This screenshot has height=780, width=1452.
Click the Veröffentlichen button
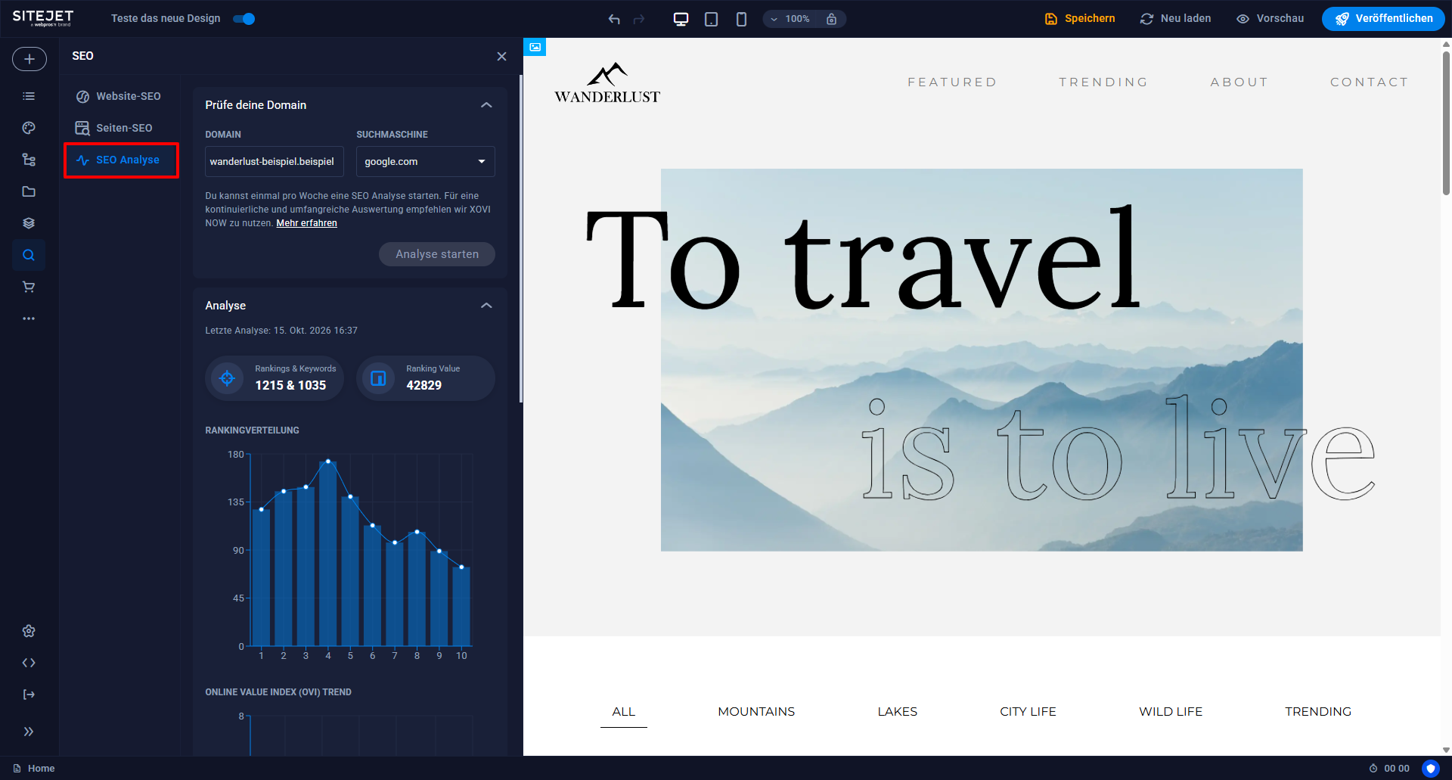(1383, 19)
